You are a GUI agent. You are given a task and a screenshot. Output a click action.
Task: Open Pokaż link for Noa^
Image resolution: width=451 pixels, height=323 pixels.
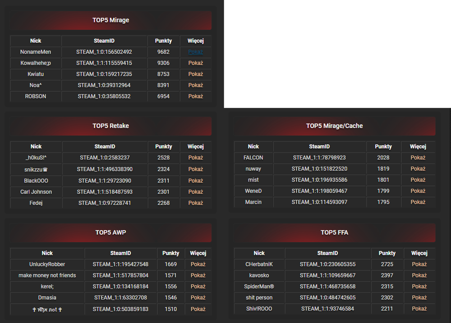pos(196,85)
